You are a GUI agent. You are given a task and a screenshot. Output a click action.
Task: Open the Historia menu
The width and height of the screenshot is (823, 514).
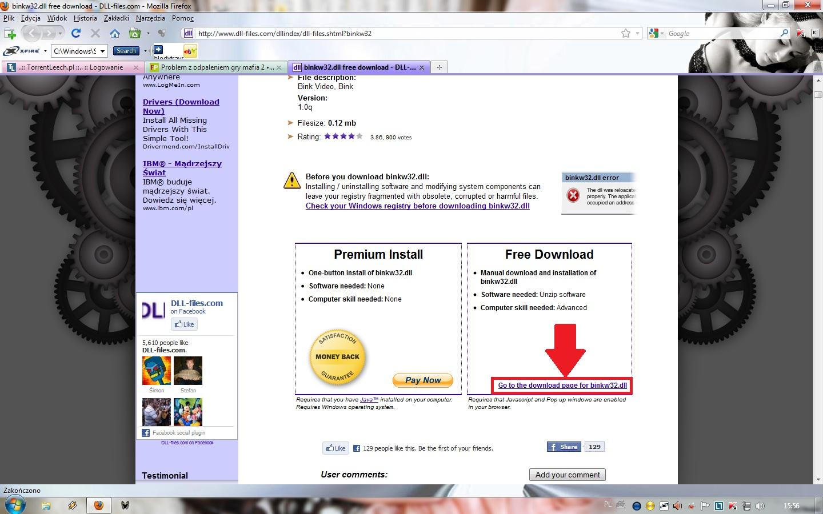[x=85, y=18]
